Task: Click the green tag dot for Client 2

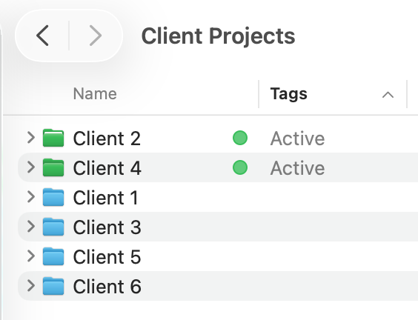Action: click(x=240, y=138)
